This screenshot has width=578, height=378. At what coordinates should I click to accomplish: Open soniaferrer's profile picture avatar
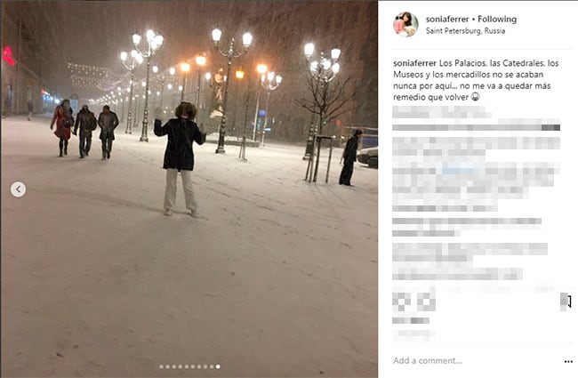coord(405,24)
